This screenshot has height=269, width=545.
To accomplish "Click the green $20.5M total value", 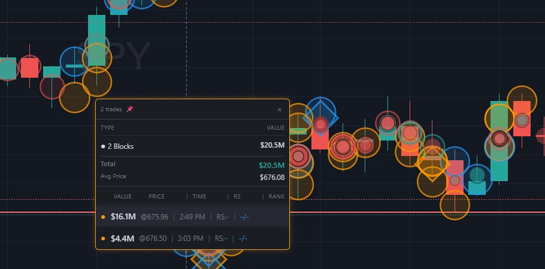I will click(272, 165).
